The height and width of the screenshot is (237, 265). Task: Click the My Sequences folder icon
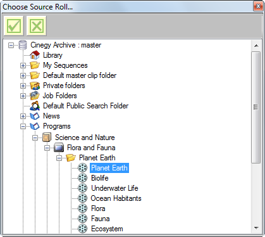(x=35, y=65)
